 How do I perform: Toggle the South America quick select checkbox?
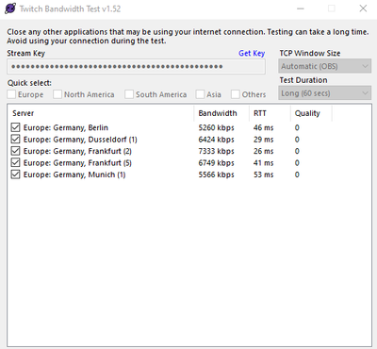coord(129,94)
